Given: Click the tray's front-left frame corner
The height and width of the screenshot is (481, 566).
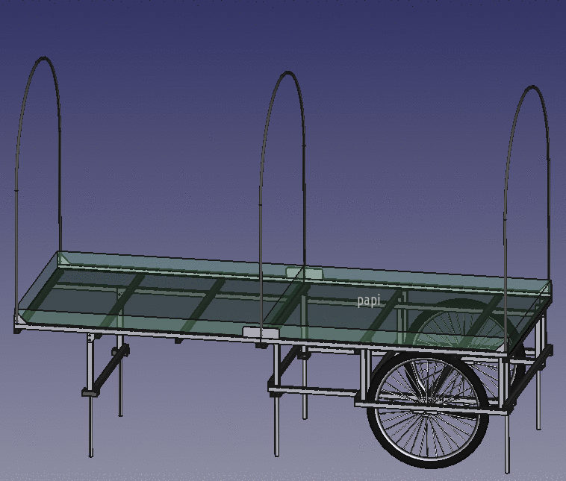Looking at the screenshot, I should click(x=18, y=322).
